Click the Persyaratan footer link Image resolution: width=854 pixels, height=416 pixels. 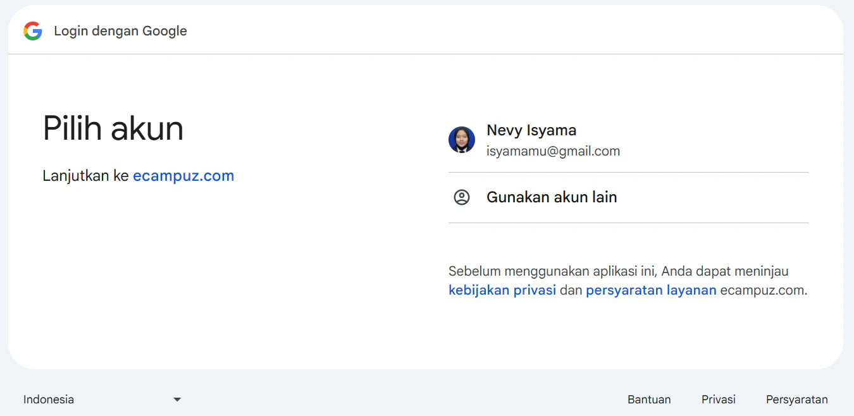pos(796,399)
